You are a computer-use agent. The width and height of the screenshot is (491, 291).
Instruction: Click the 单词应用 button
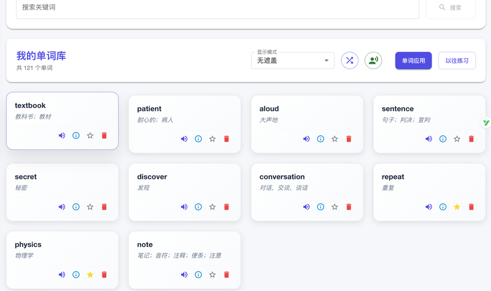click(413, 61)
